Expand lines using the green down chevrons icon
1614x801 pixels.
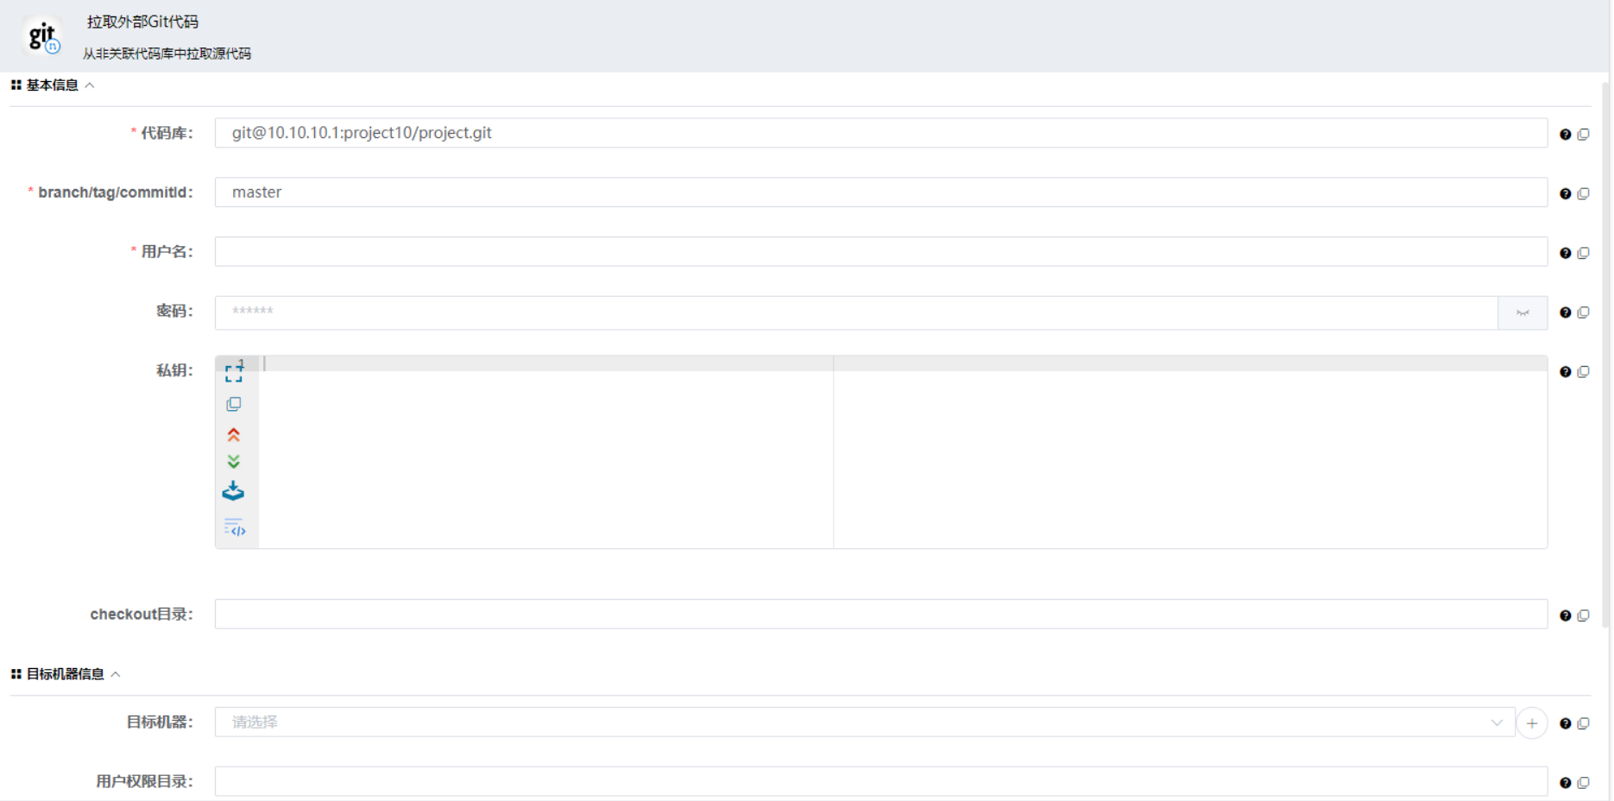tap(233, 461)
